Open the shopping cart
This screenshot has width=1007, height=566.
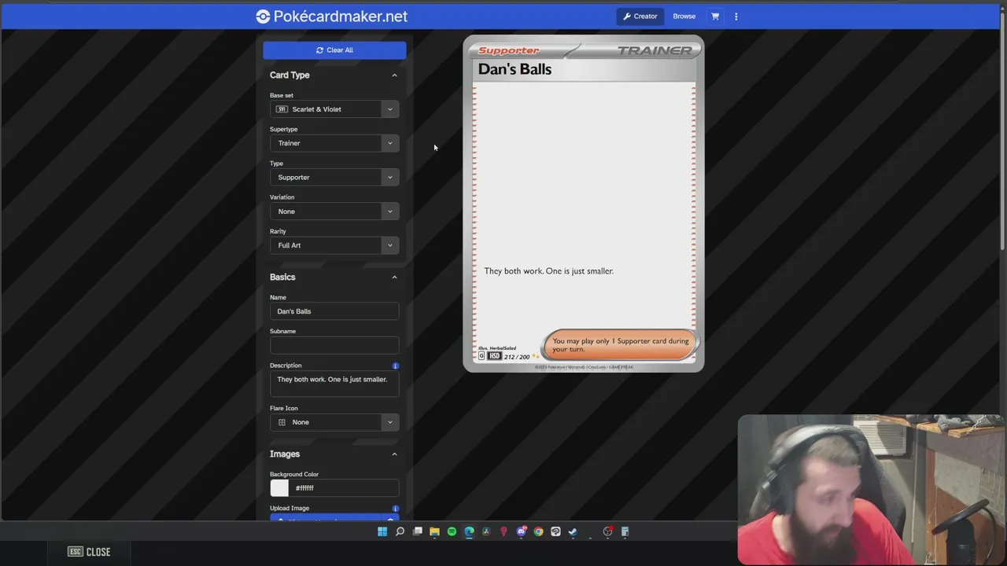pyautogui.click(x=715, y=17)
